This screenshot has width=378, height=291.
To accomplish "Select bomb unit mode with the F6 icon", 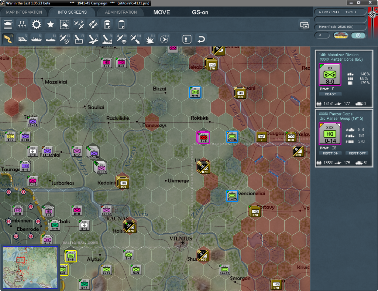I will tap(79, 39).
